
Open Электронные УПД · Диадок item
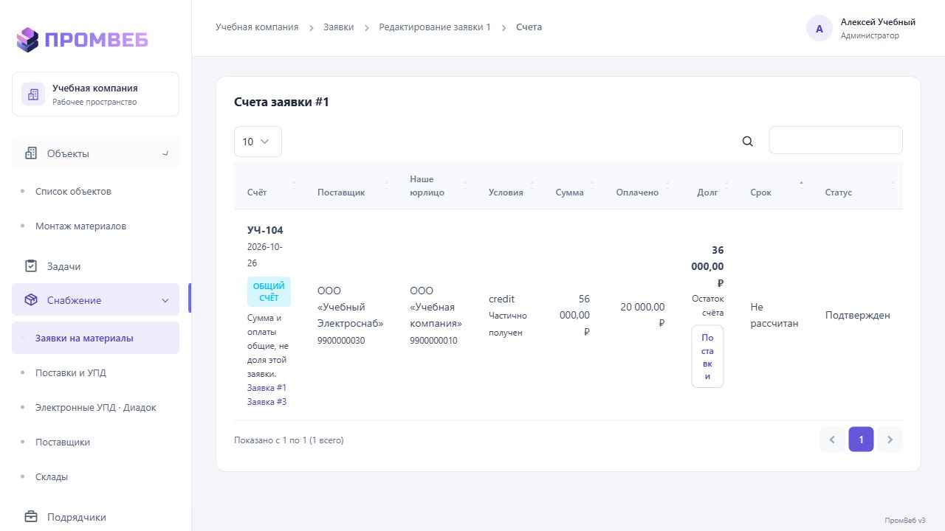[x=96, y=408]
